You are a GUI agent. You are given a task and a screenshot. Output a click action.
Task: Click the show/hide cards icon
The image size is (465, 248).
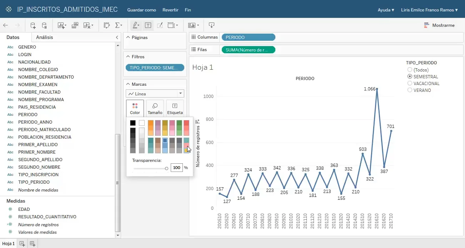(192, 25)
